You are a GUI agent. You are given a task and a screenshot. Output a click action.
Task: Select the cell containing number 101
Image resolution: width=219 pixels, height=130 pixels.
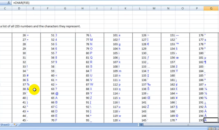click(x=111, y=35)
